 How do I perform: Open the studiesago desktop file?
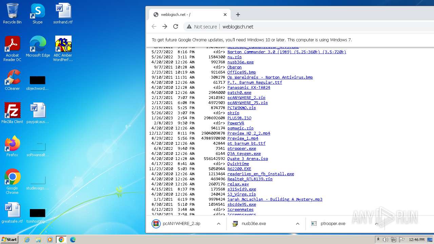pos(38,183)
